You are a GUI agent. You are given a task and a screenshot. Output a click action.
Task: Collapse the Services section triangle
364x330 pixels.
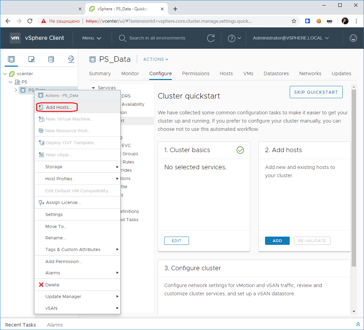click(93, 88)
